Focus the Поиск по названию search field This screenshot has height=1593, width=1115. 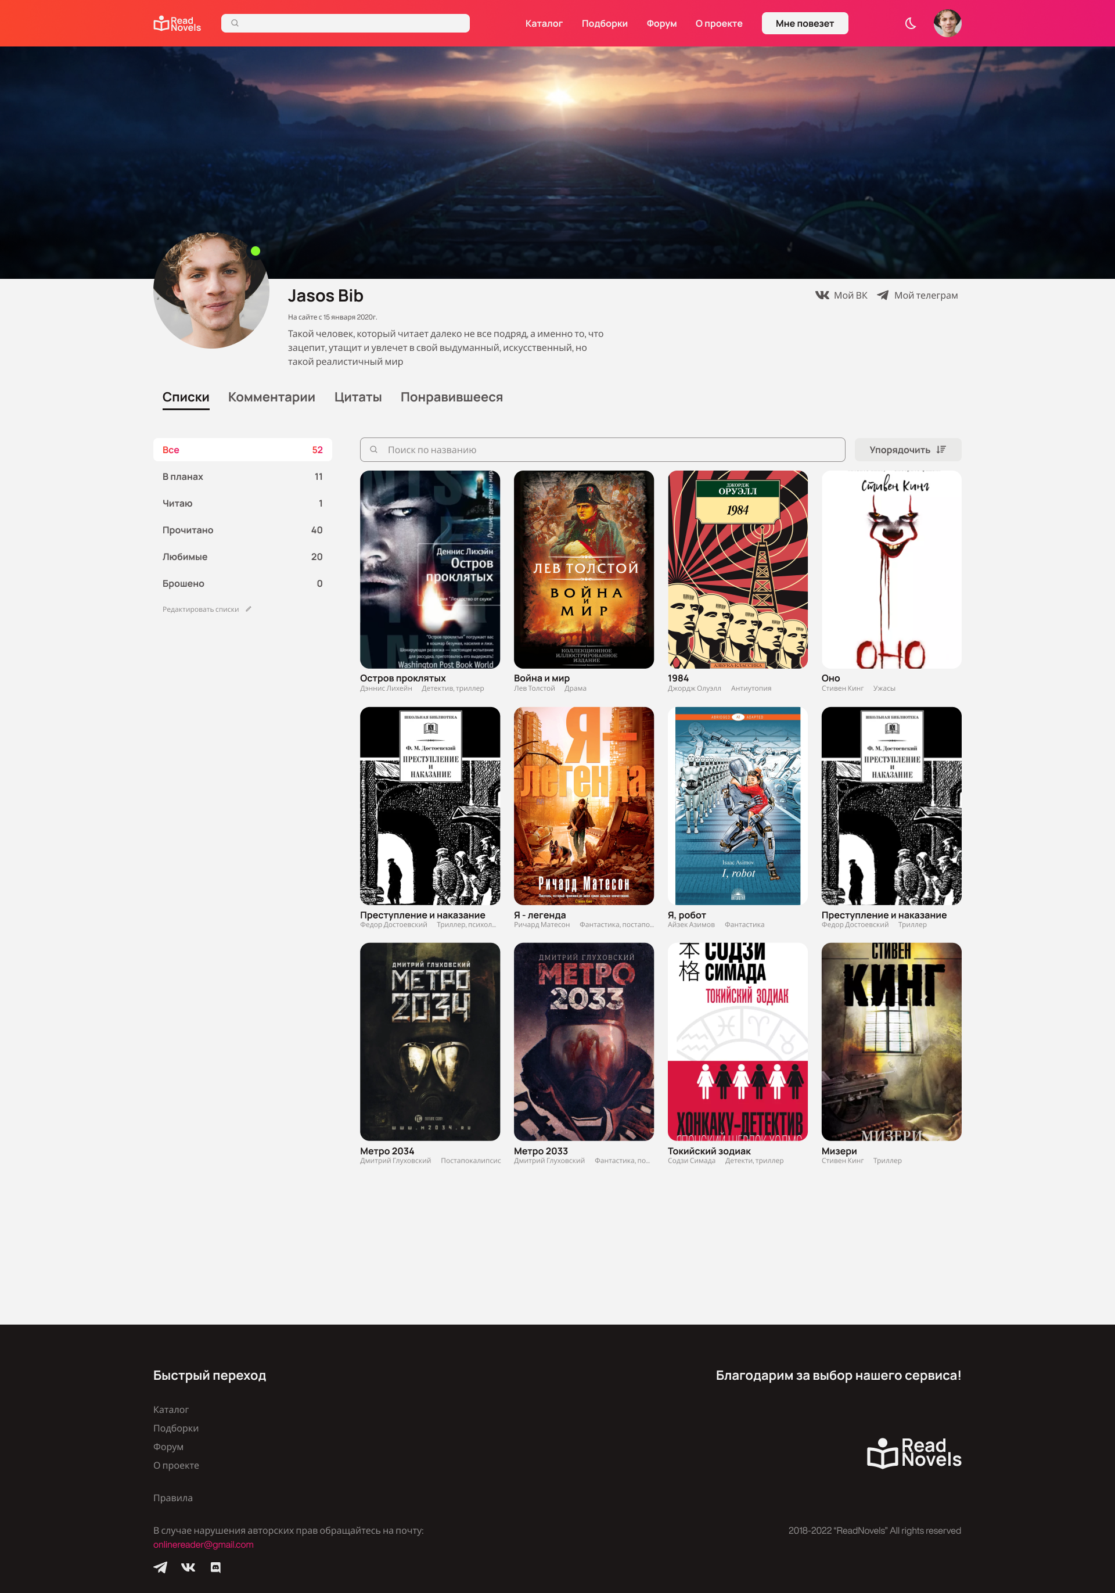tap(602, 450)
